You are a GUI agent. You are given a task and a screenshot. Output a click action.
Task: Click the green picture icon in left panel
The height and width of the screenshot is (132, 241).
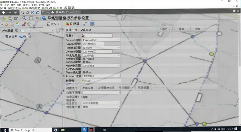18,24
